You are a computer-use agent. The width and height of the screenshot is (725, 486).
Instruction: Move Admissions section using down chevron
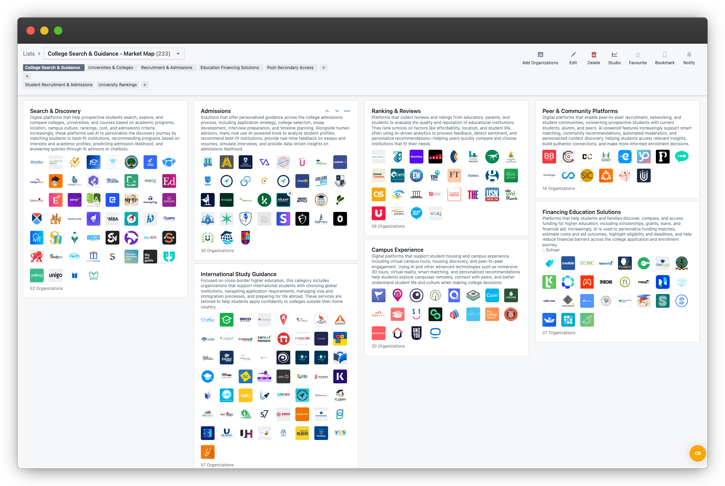(337, 111)
